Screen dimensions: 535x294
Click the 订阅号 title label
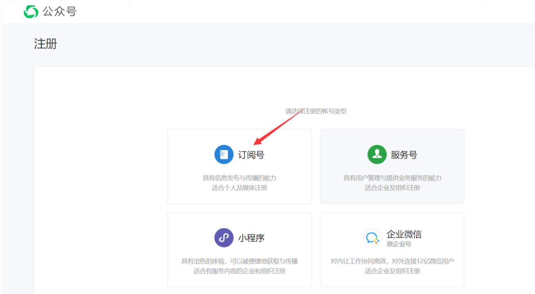251,155
